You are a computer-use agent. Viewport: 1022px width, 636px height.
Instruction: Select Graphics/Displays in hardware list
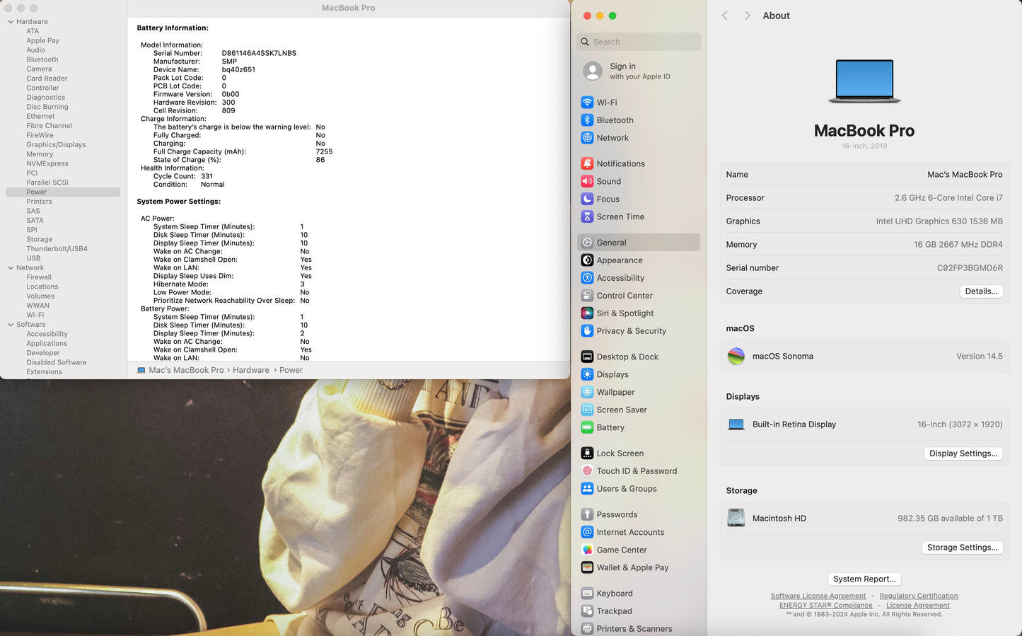(x=56, y=145)
